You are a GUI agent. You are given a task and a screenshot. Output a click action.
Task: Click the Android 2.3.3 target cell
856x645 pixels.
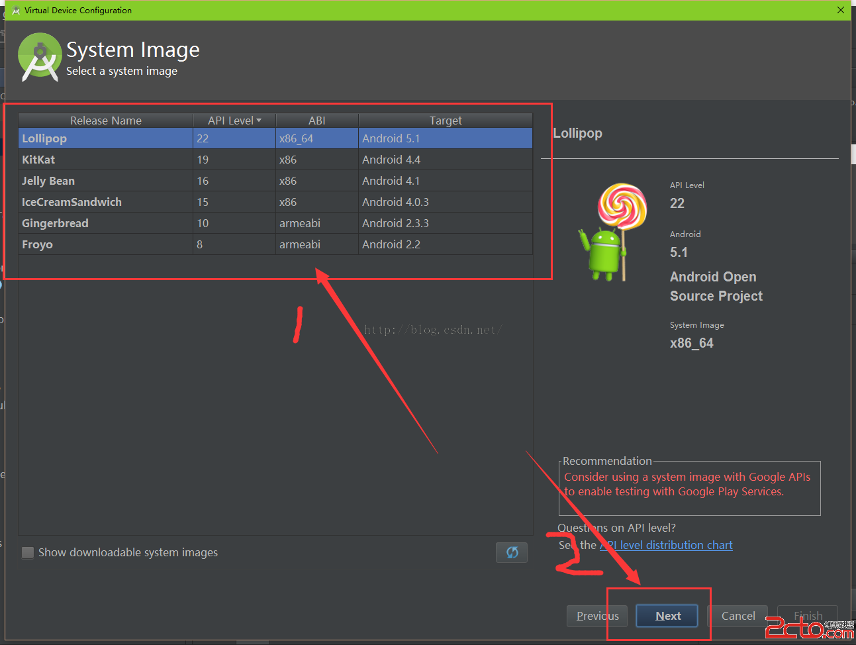(x=446, y=223)
